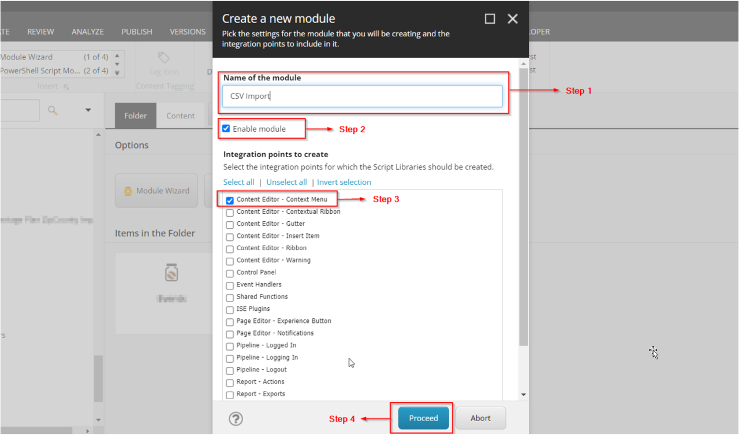Open help via the question mark icon in dialog
Screen dimensions: 739x435
(x=236, y=418)
